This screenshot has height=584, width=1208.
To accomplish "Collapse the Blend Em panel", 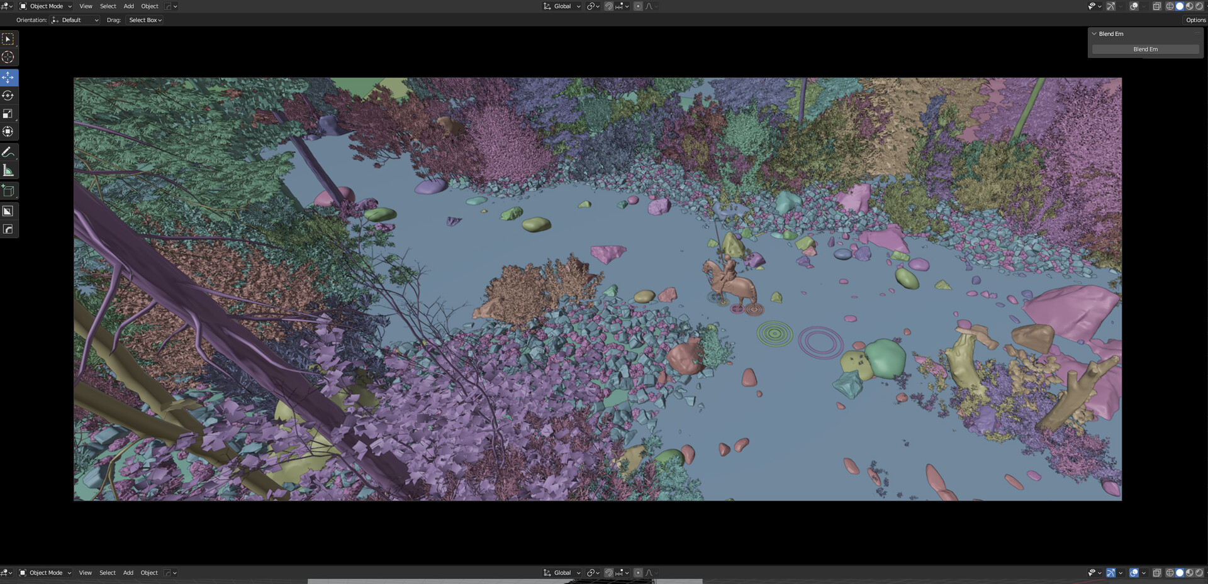I will click(1094, 34).
